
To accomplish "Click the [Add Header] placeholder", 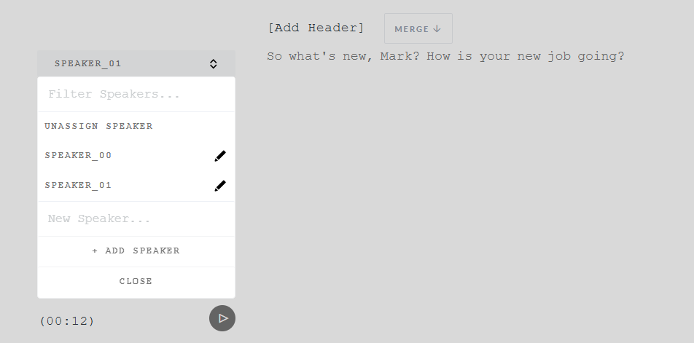I will 316,28.
